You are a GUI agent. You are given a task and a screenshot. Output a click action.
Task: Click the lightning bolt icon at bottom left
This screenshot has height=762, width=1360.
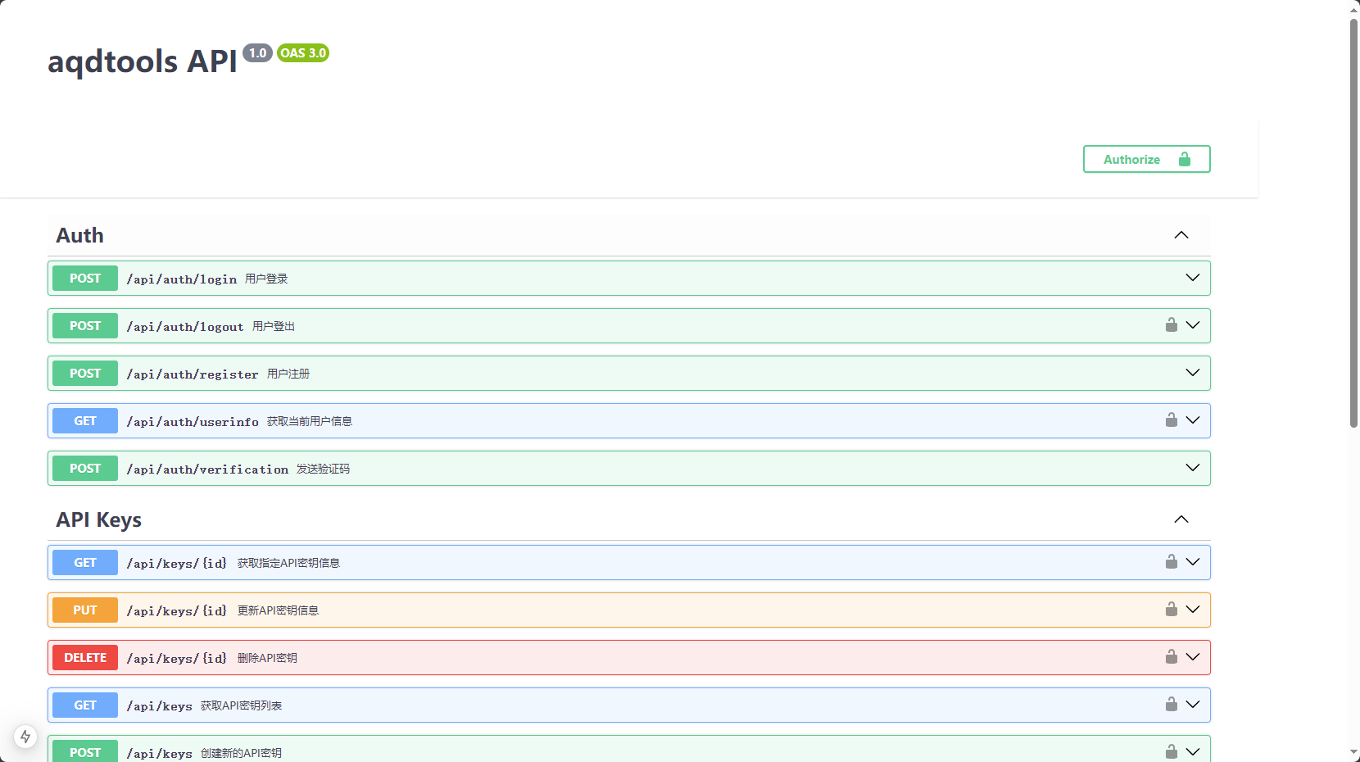coord(25,737)
